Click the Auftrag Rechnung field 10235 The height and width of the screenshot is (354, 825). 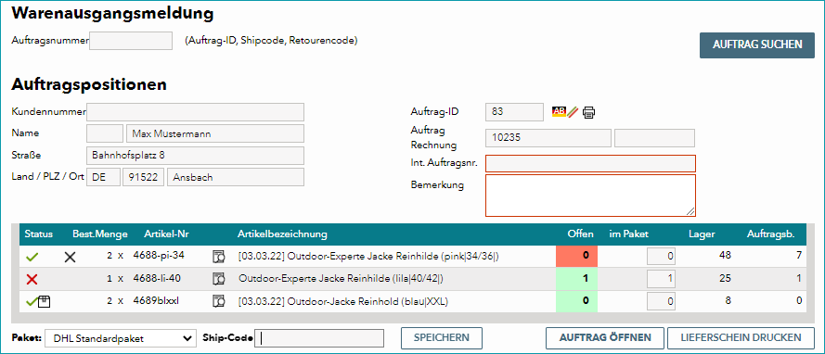click(548, 138)
